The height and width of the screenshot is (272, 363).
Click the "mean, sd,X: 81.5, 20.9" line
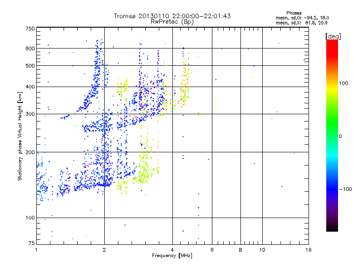click(301, 23)
